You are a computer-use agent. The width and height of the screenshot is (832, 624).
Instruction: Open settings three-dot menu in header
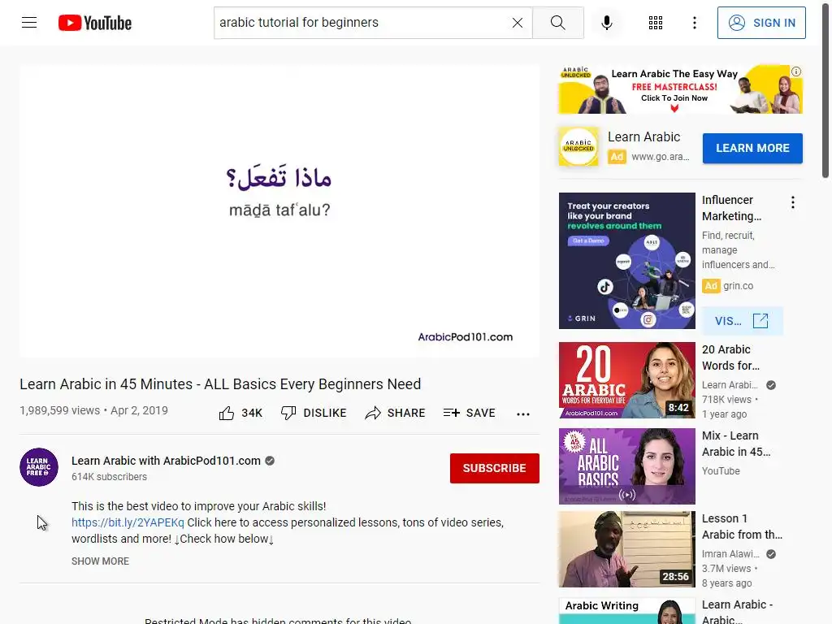click(694, 23)
